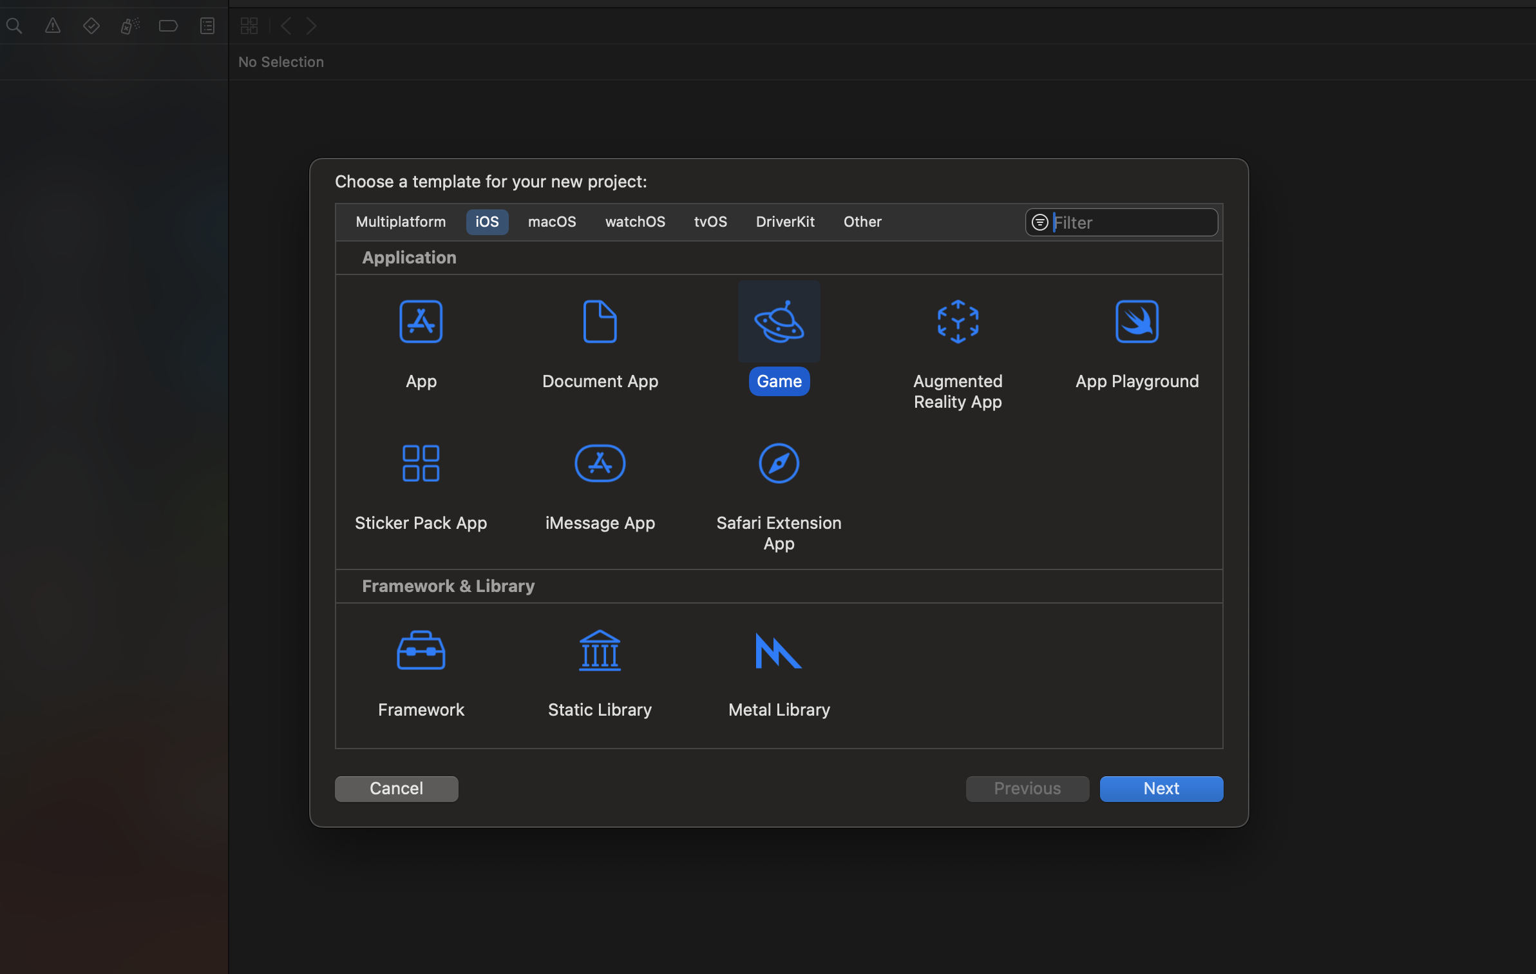
Task: Select the Augmented Reality App template
Action: pos(958,321)
